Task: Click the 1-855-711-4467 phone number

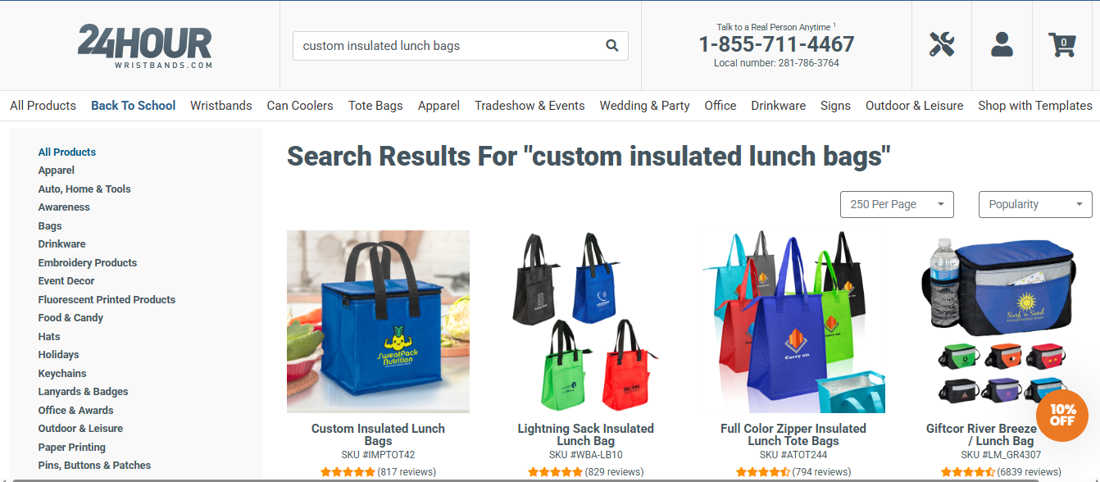Action: pos(776,44)
